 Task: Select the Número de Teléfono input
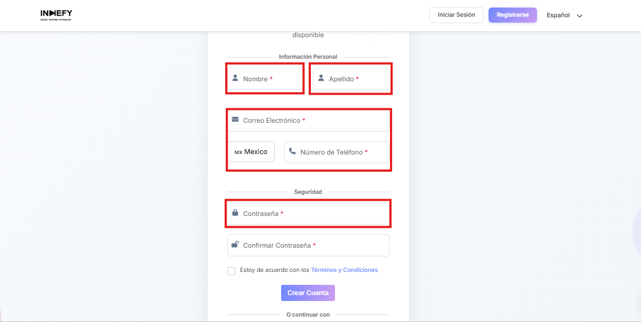345,152
